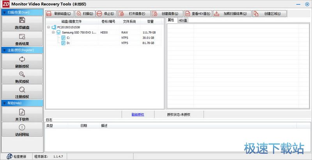312x160 pixels.
Task: Open 查看结果 (View Results) in sidebar
Action: 22,36
